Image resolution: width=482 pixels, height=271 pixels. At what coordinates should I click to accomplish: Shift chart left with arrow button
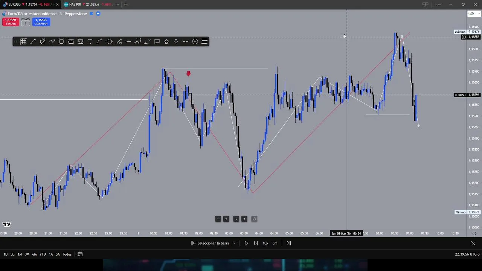click(x=236, y=219)
